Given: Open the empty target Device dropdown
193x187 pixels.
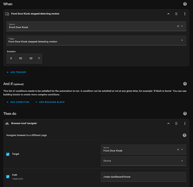Looking at the screenshot, I should [x=144, y=161].
